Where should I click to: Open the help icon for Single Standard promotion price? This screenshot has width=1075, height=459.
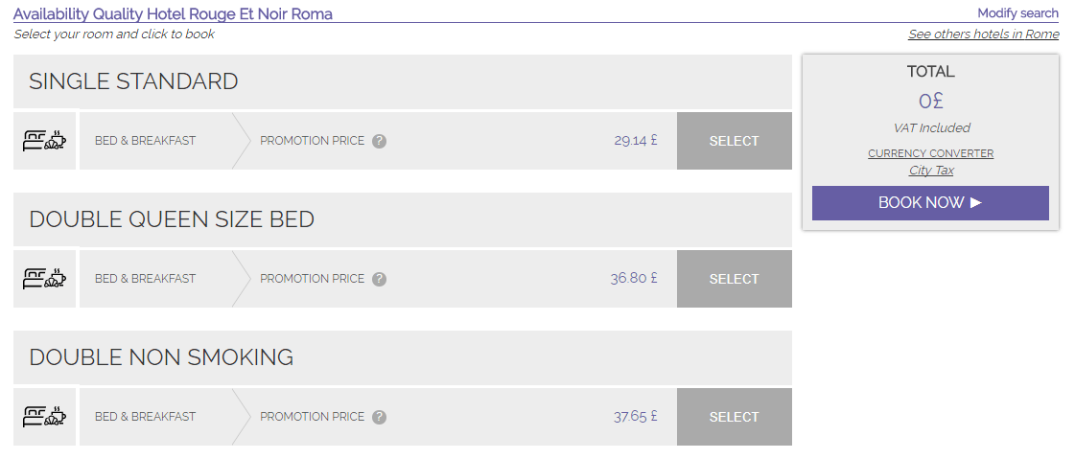pos(379,141)
